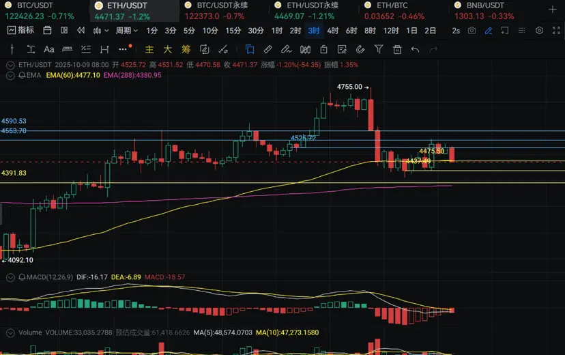The image size is (565, 355).
Task: Toggle the EMA alert bell
Action: (22, 75)
